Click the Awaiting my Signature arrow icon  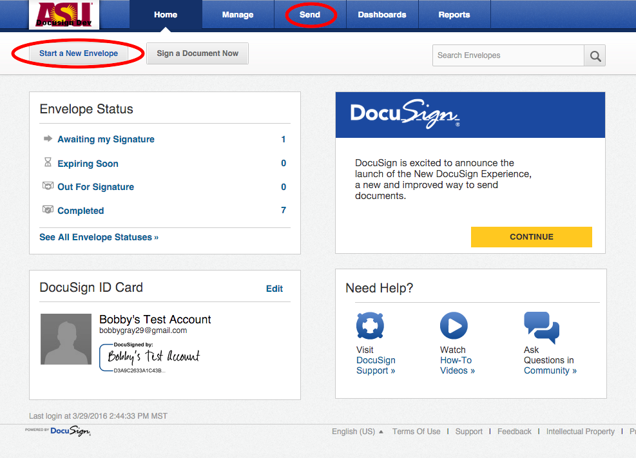point(48,138)
